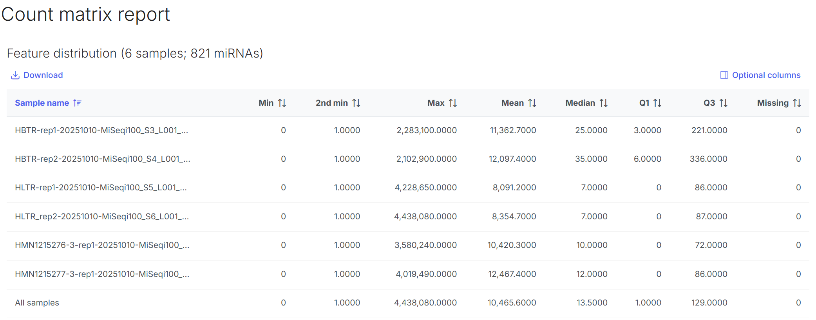The image size is (816, 320).
Task: Click the Q3 sort arrows icon
Action: (x=724, y=103)
